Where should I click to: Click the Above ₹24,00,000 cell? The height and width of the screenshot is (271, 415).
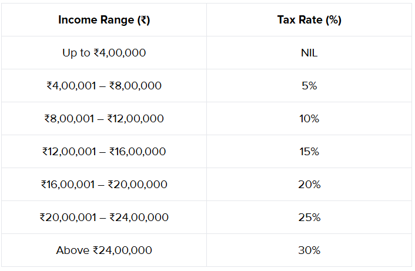click(x=104, y=250)
